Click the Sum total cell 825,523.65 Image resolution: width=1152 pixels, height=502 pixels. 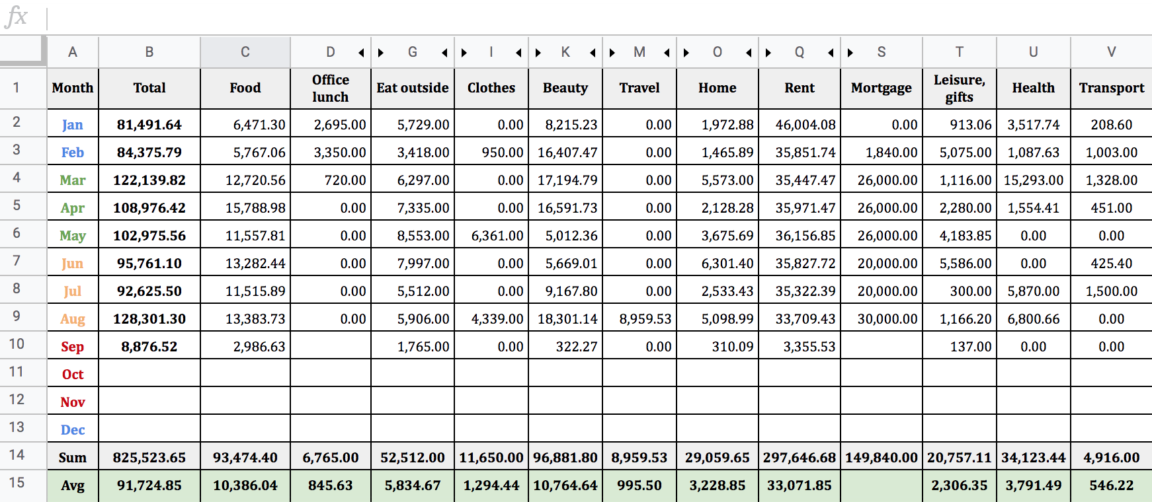pos(149,457)
